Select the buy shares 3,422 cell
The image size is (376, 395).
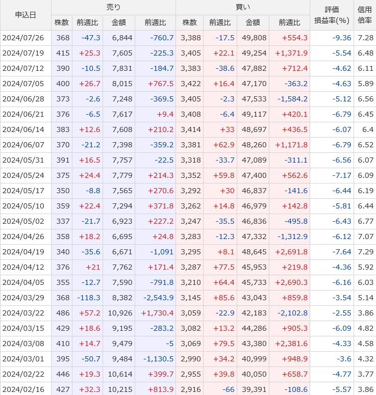190,84
